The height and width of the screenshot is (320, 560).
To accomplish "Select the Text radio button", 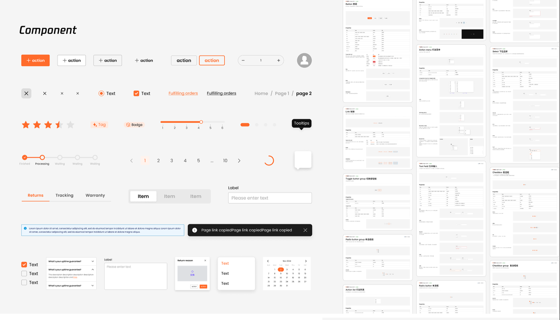I will (x=101, y=93).
